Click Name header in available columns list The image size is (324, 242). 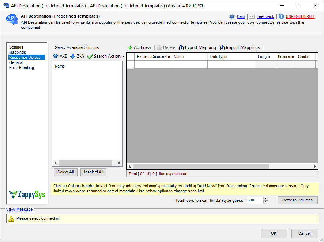pos(60,66)
